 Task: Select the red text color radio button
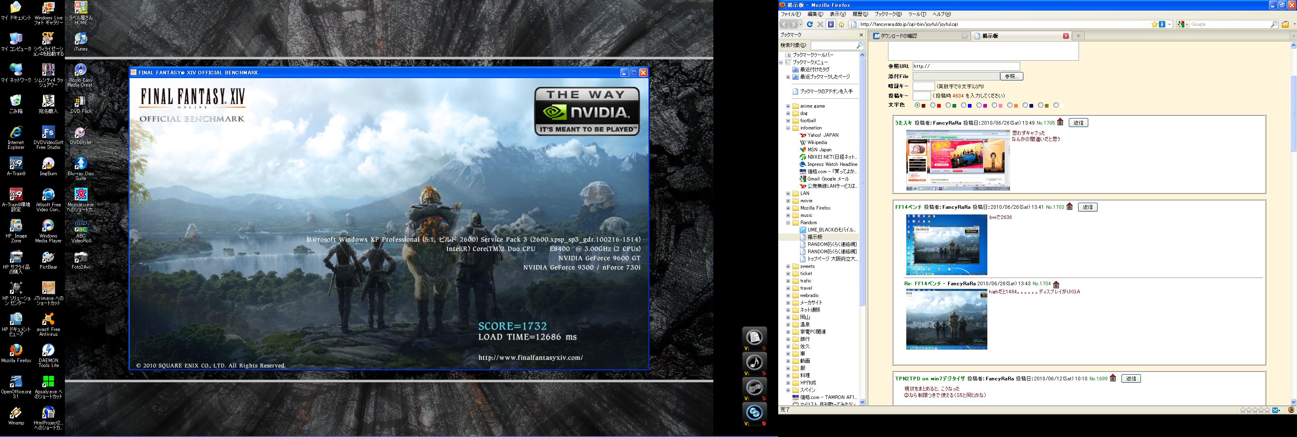tap(933, 105)
